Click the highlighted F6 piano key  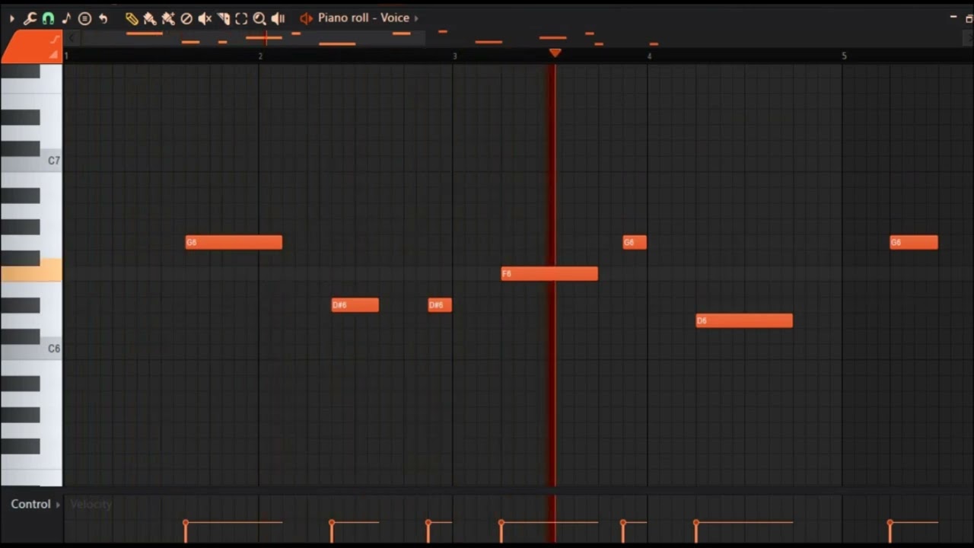click(x=31, y=271)
